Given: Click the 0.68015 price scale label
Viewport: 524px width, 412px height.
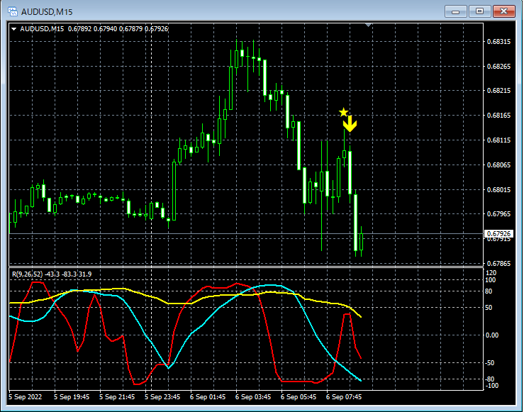Looking at the screenshot, I should (498, 190).
